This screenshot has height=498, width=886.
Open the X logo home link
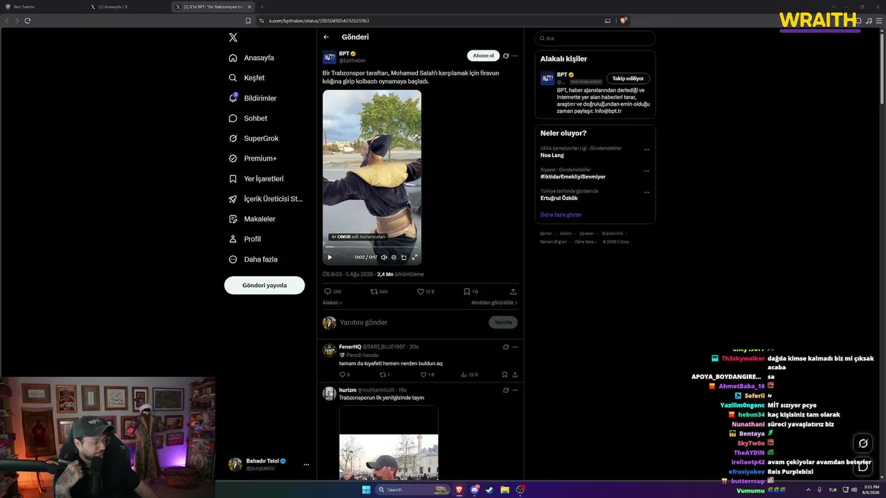233,37
